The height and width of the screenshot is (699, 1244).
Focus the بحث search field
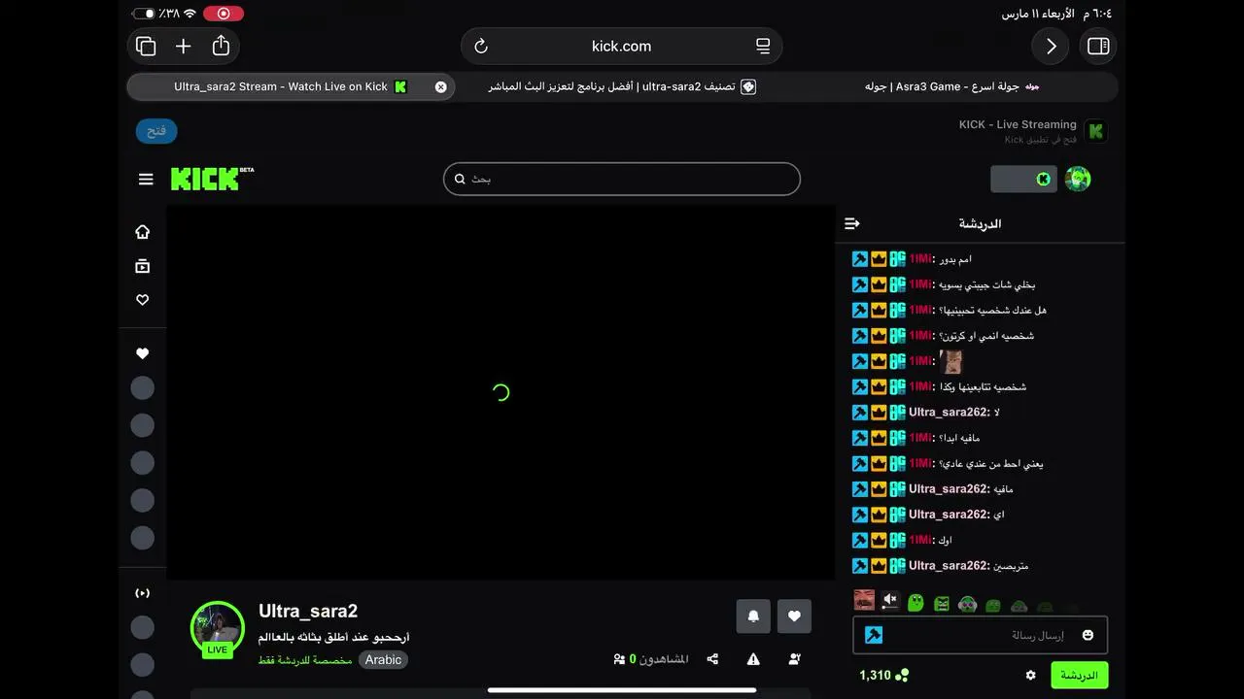(x=622, y=179)
